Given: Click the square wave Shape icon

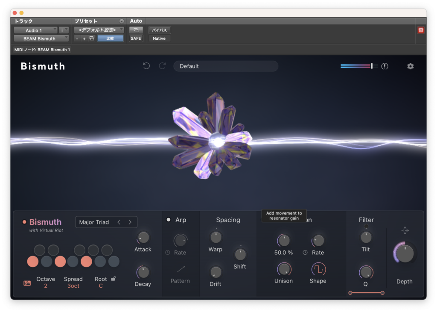Looking at the screenshot, I should coord(318,269).
